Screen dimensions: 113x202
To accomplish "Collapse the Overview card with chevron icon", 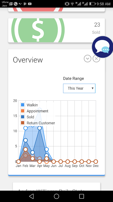I will (x=87, y=59).
